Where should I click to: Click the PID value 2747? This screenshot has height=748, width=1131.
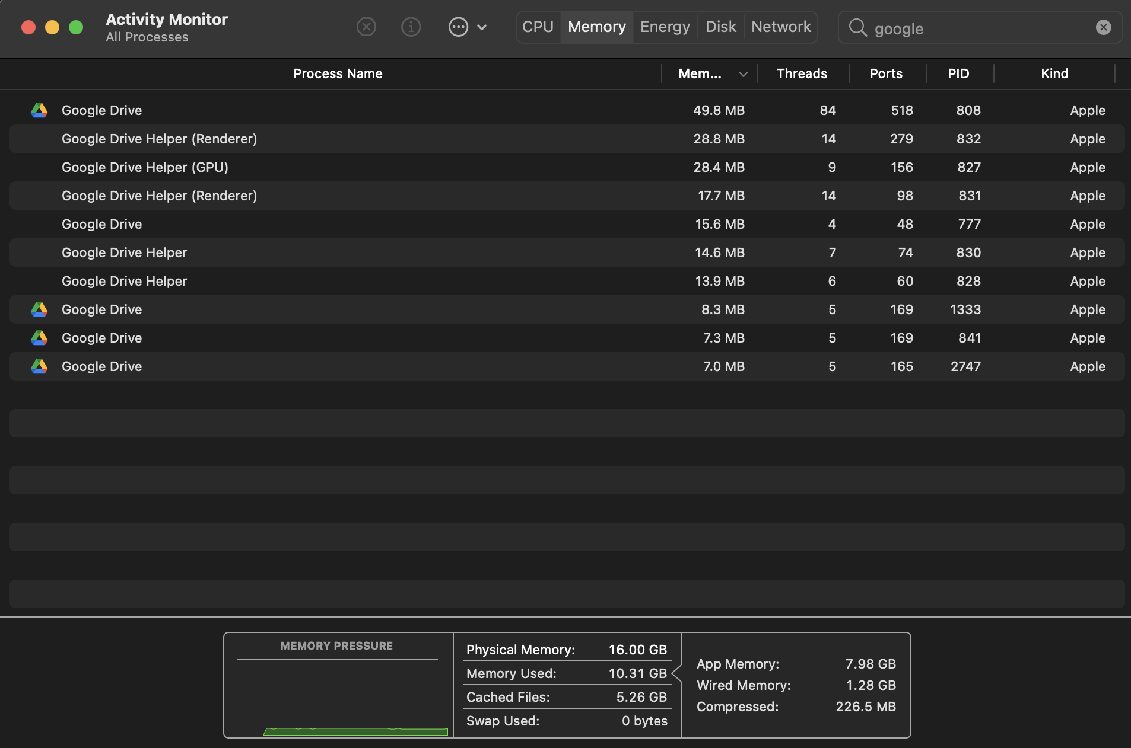(965, 366)
